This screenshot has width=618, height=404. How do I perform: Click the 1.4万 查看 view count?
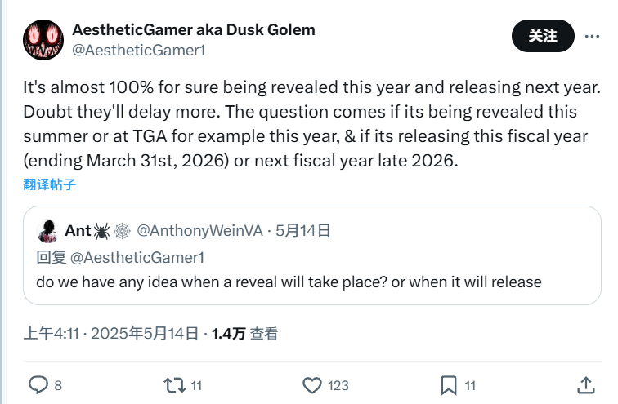244,334
